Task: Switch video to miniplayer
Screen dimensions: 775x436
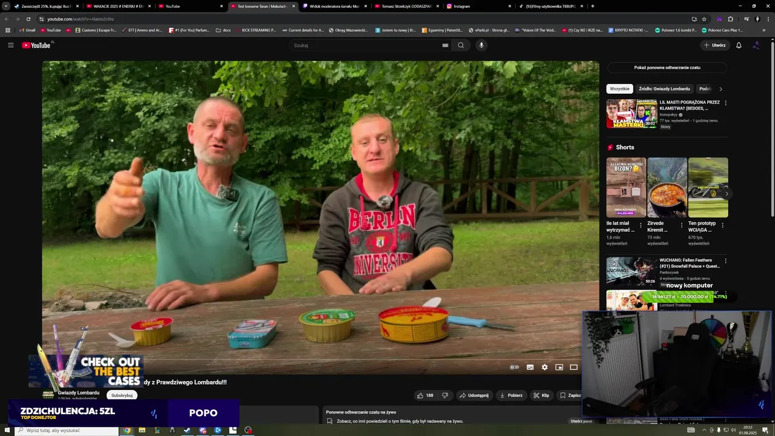Action: (x=559, y=367)
